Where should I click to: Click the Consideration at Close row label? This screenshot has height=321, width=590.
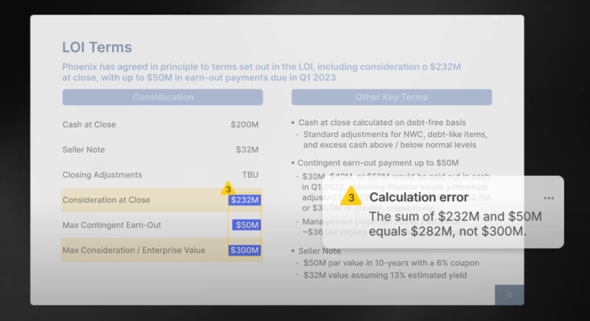coord(106,200)
